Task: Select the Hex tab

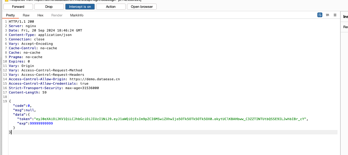Action: click(40, 15)
